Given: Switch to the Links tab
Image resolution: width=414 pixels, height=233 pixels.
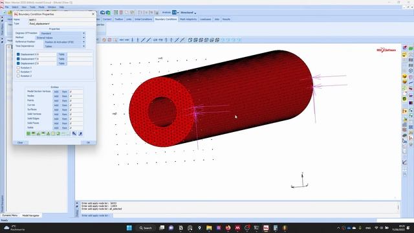Looking at the screenshot, I should 129,19.
